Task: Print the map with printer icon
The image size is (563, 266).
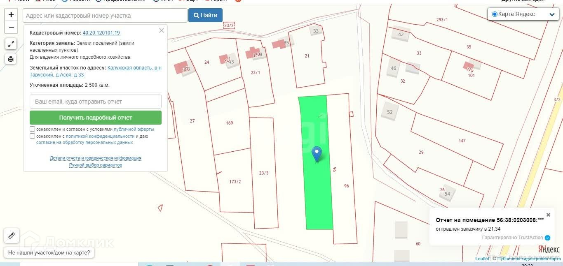Action: pyautogui.click(x=11, y=59)
